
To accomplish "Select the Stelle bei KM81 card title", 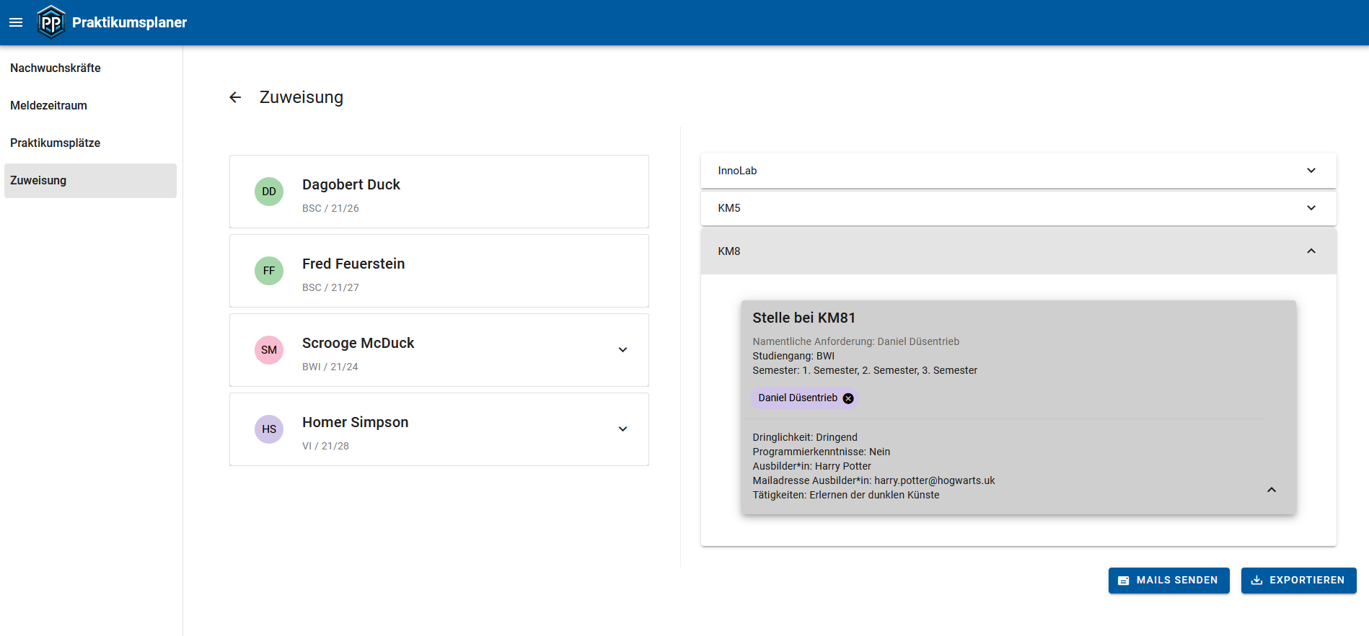I will click(x=804, y=318).
